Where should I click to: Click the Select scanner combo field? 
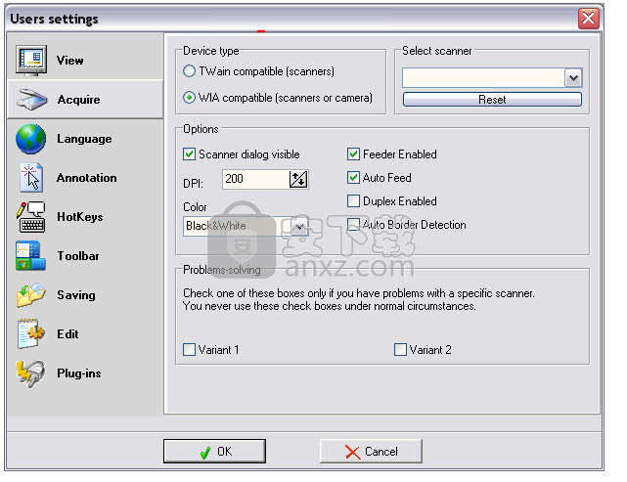[492, 78]
